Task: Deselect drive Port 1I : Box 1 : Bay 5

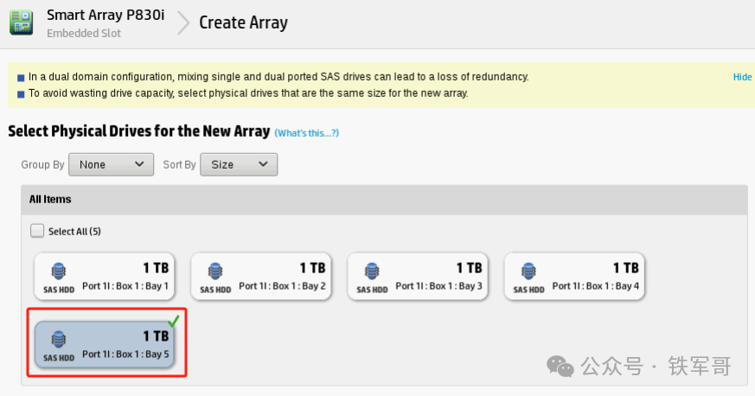Action: (105, 344)
